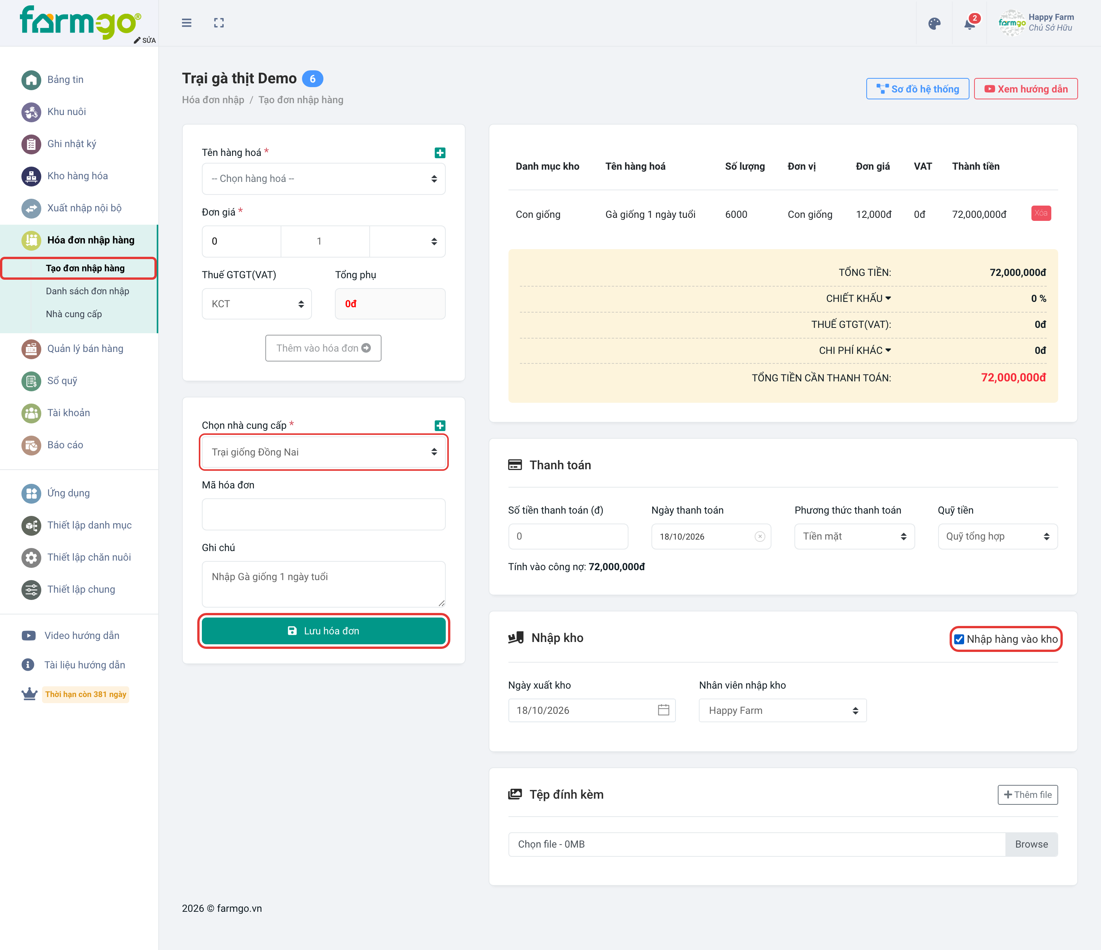Image resolution: width=1101 pixels, height=950 pixels.
Task: Open Bảng tin home icon
Action: pos(31,79)
